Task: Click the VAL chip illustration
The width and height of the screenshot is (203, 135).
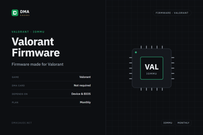Action: (152, 68)
